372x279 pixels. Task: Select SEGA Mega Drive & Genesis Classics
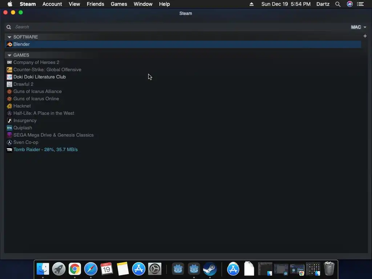point(53,135)
